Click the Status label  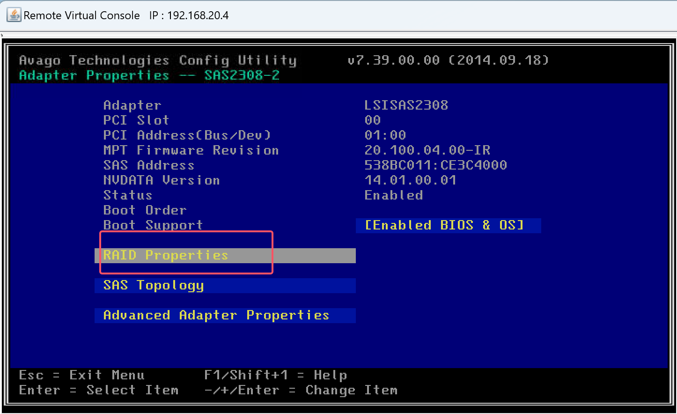tap(128, 195)
